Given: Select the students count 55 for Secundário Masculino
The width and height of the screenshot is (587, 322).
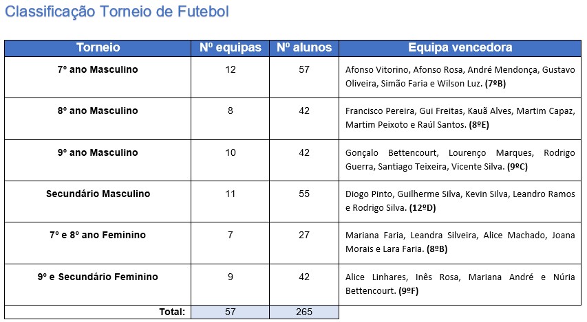Looking at the screenshot, I should [x=304, y=194].
